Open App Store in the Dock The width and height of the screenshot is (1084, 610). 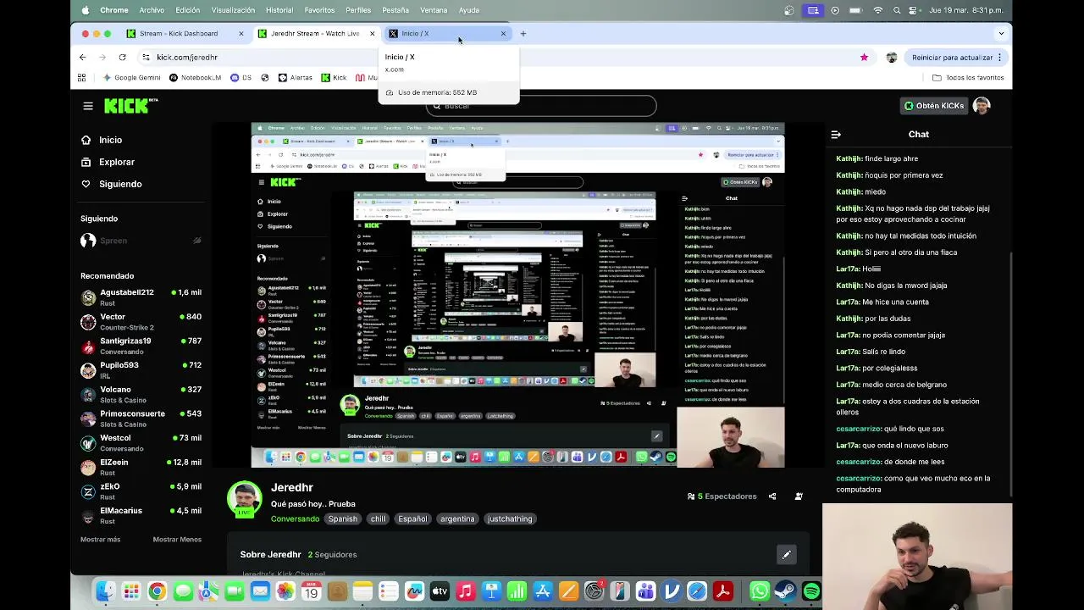[x=543, y=591]
